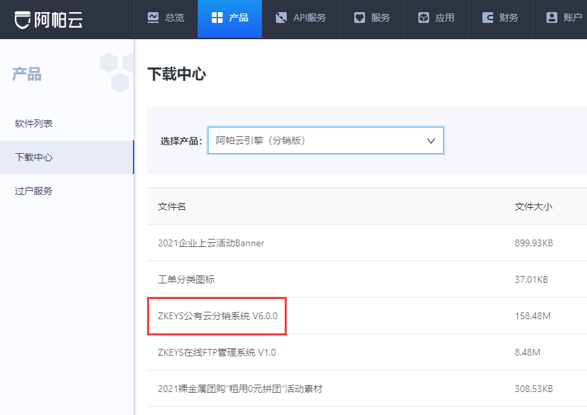Click the 财务 wallet icon
The image size is (587, 415).
487,18
